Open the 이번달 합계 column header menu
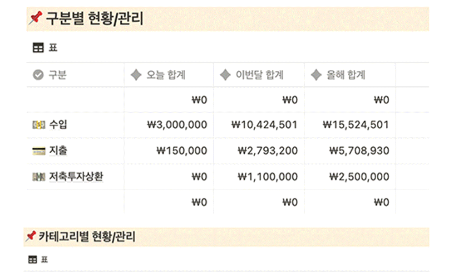Image resolution: width=454 pixels, height=272 pixels. [x=259, y=75]
